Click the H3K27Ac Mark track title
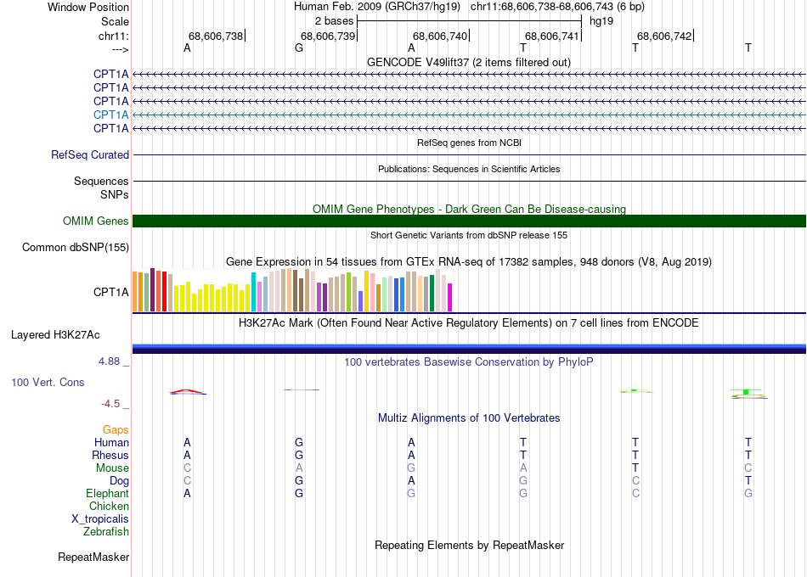 coord(469,323)
